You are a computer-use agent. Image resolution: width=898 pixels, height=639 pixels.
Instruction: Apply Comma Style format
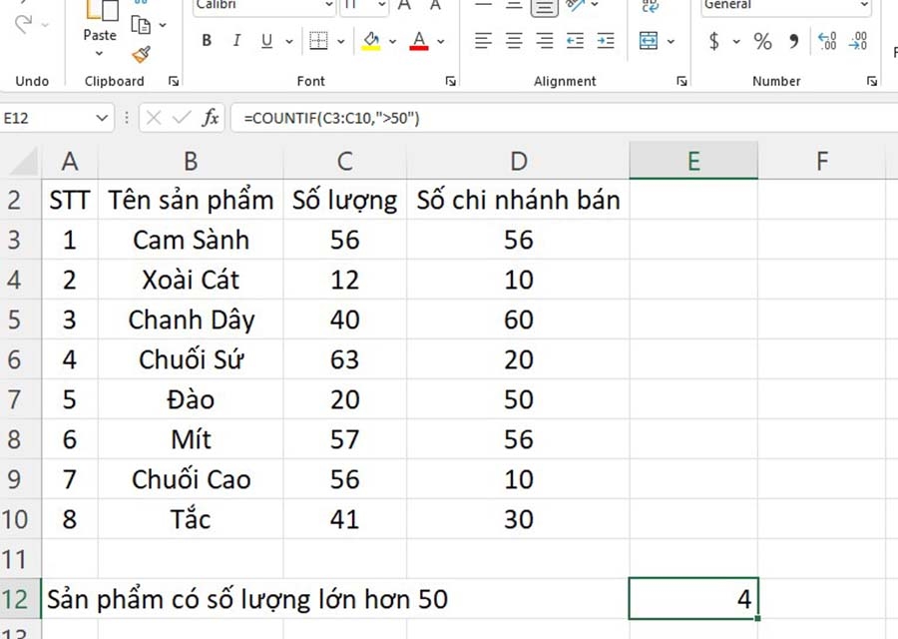(x=794, y=41)
